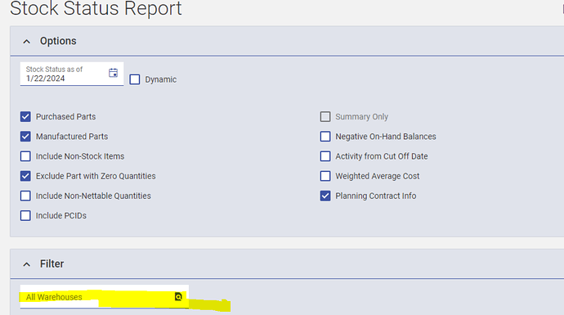Enable Weighted Average Cost

[325, 176]
